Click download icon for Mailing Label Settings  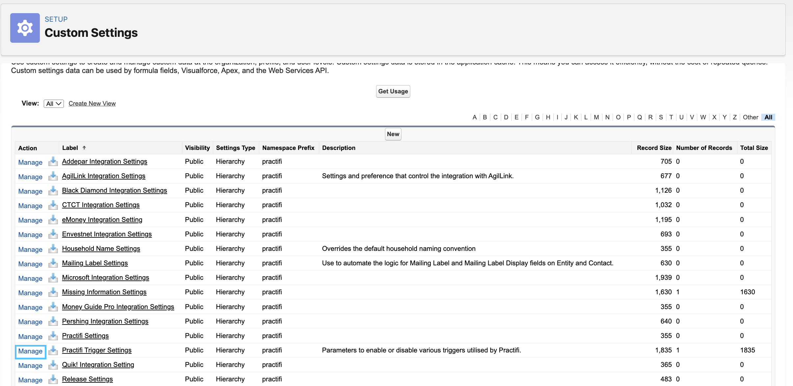pos(53,263)
